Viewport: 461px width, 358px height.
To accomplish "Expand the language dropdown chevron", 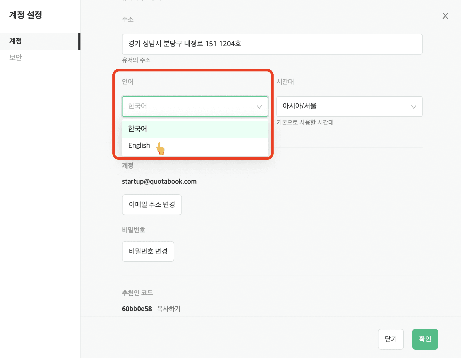I will (x=259, y=107).
